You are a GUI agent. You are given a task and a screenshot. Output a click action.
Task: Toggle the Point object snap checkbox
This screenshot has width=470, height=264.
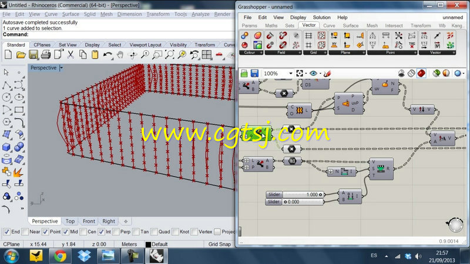point(45,232)
